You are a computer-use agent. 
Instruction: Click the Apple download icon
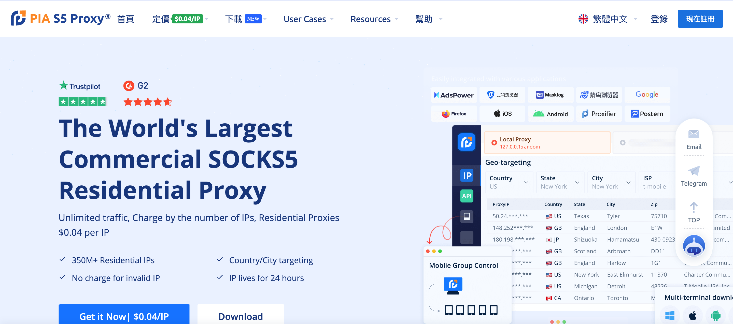tap(693, 315)
